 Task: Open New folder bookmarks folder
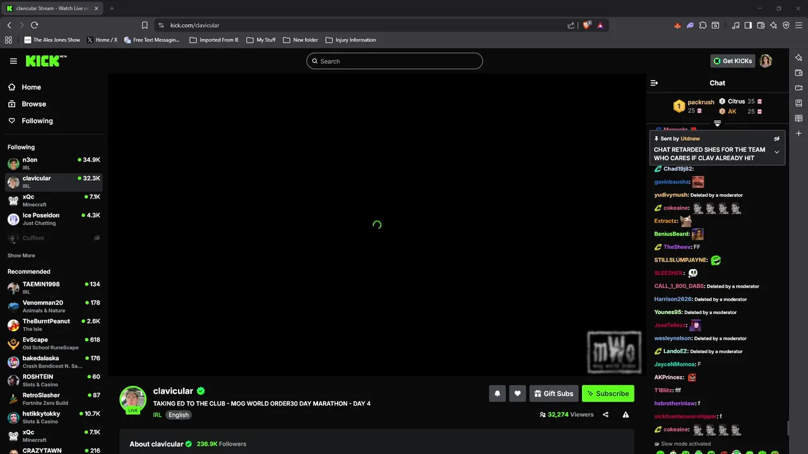point(300,40)
